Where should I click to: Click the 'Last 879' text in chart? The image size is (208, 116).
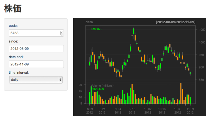tap(96, 29)
